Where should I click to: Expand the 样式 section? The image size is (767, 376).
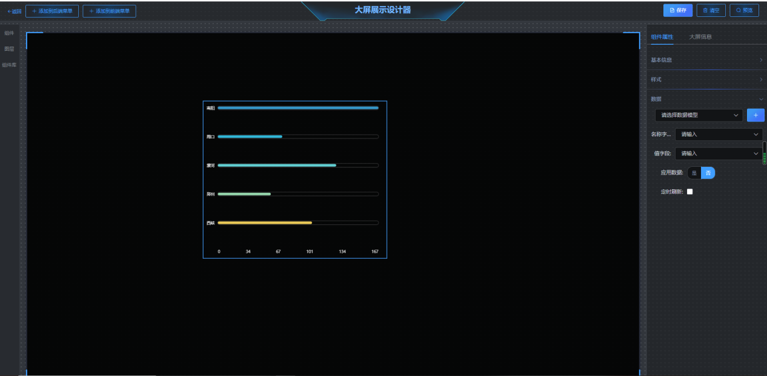point(706,79)
